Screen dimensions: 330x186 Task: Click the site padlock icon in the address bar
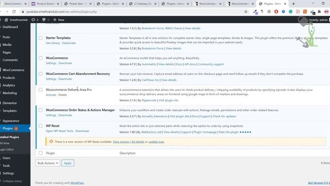(23, 12)
